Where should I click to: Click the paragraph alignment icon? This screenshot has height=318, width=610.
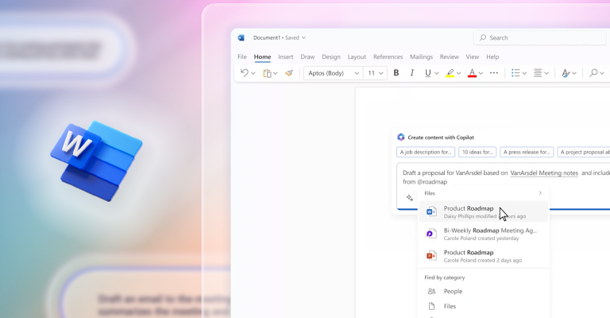538,73
